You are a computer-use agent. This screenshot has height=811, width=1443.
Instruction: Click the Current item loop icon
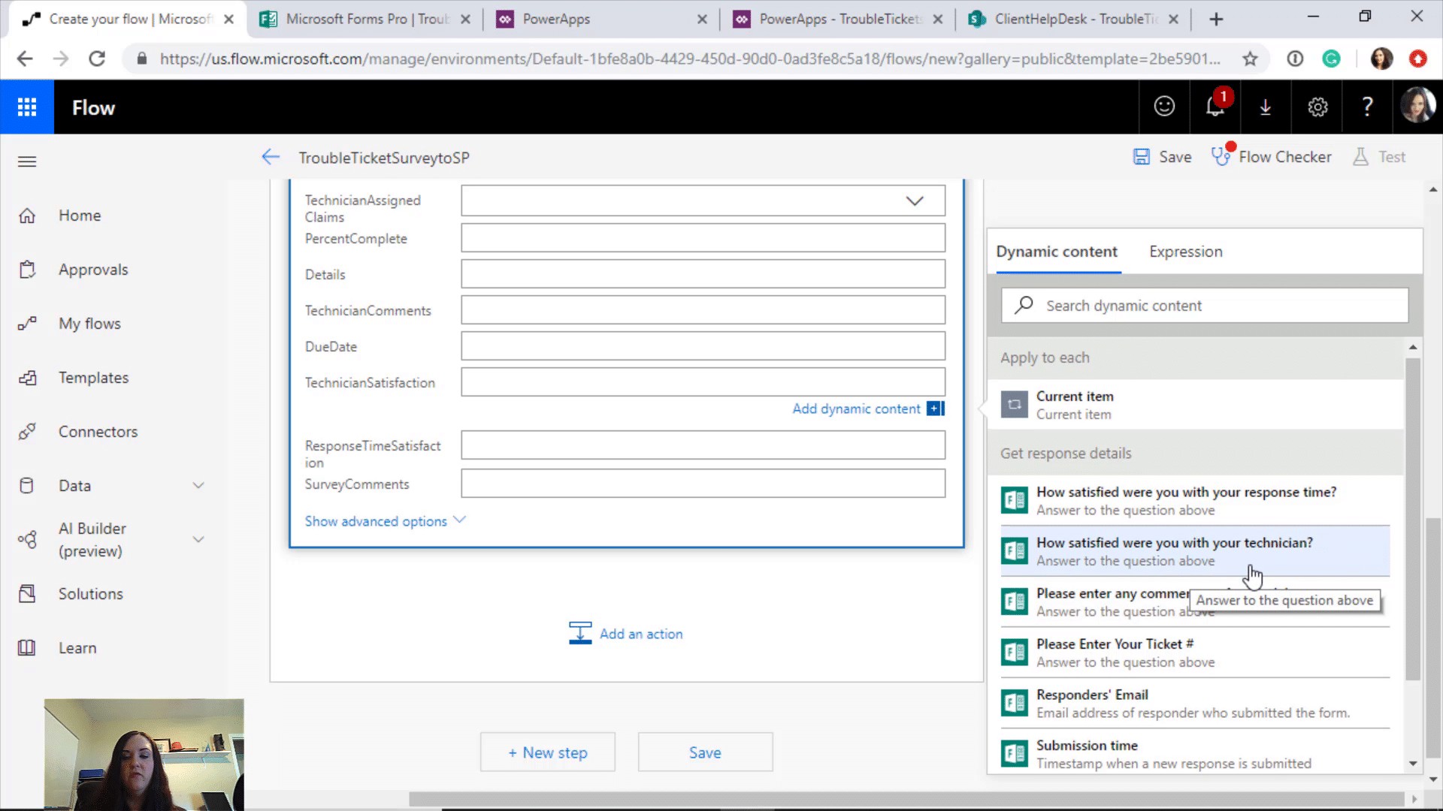1014,405
